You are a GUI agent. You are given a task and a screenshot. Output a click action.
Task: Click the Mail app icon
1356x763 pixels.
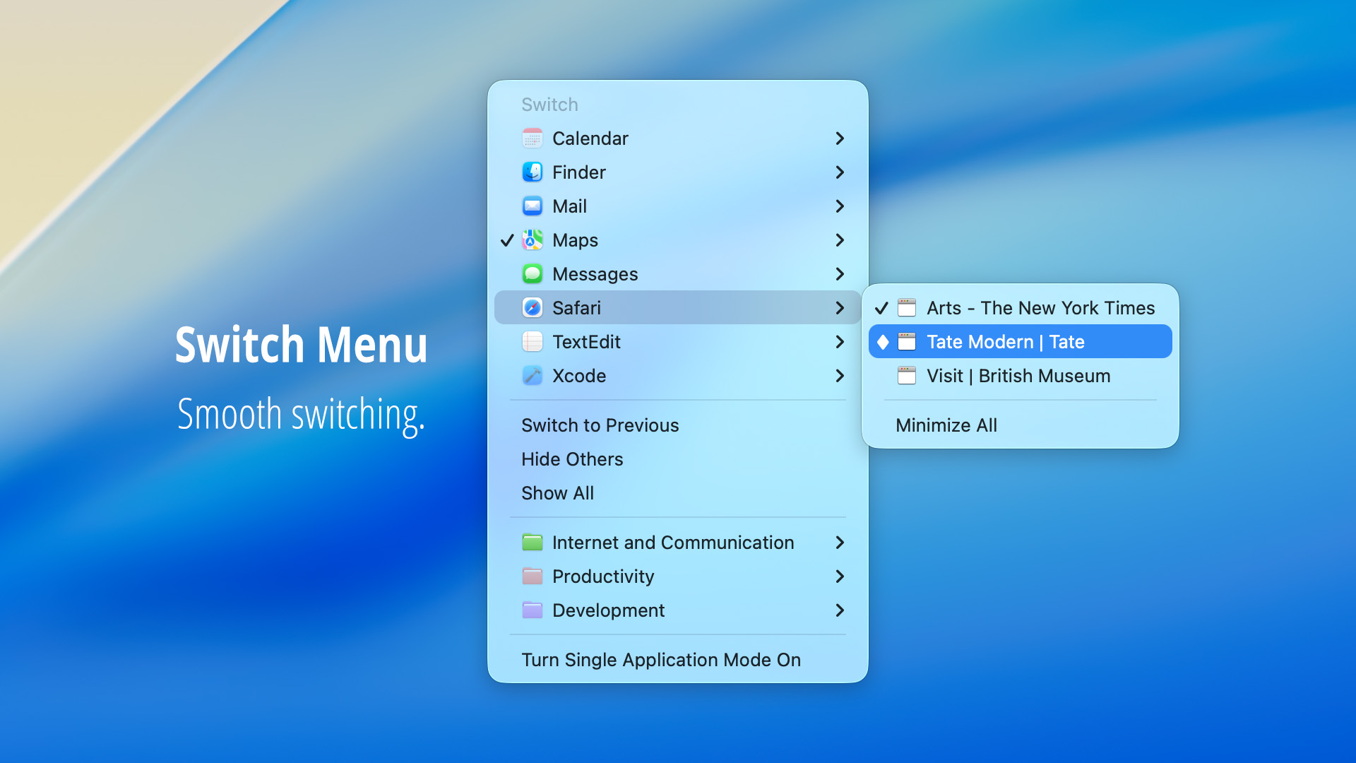tap(533, 206)
